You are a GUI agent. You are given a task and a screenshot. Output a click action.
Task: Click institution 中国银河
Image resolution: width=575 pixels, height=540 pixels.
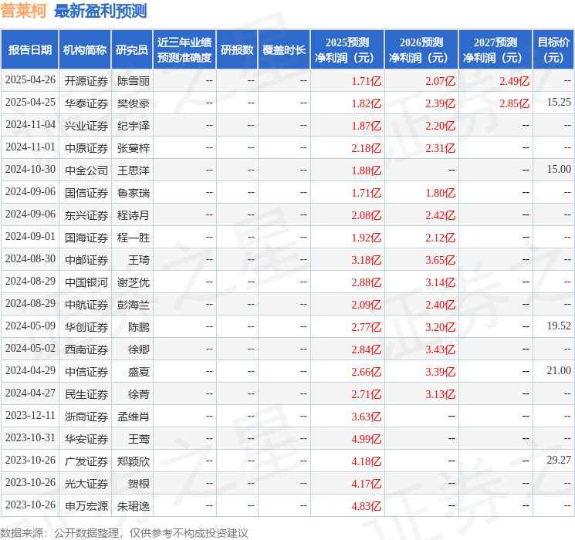tap(86, 282)
